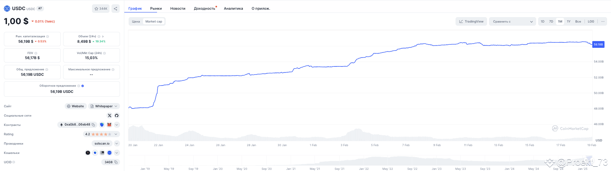The width and height of the screenshot is (611, 171).
Task: Switch chart to Цена view
Action: point(136,21)
